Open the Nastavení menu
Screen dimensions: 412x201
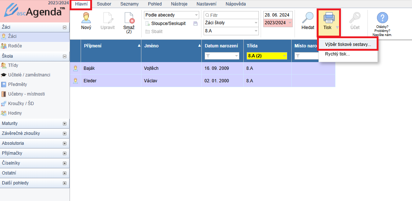click(207, 4)
